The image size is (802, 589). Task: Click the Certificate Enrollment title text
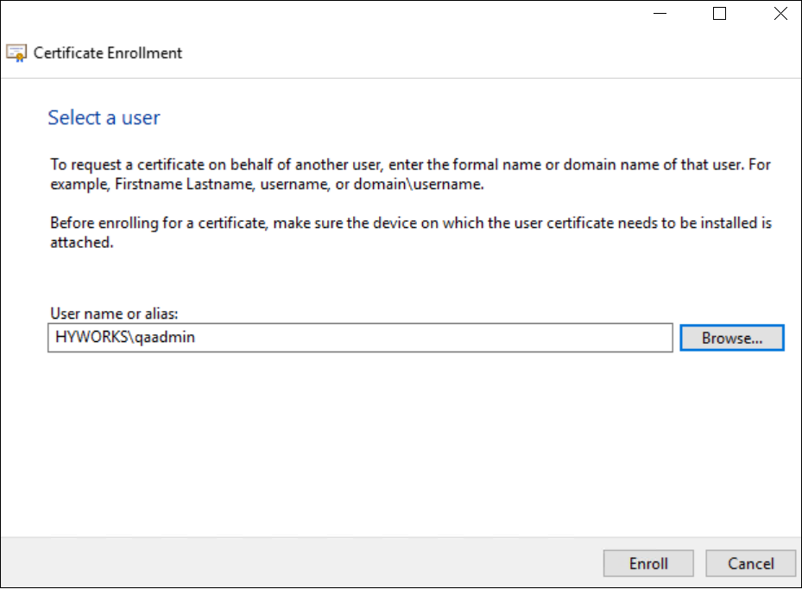click(x=107, y=54)
